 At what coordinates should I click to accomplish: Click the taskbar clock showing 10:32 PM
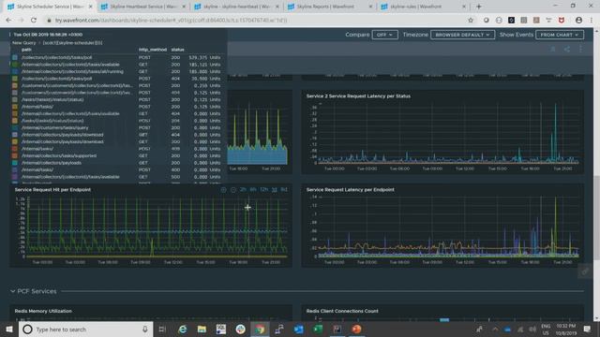[566, 329]
